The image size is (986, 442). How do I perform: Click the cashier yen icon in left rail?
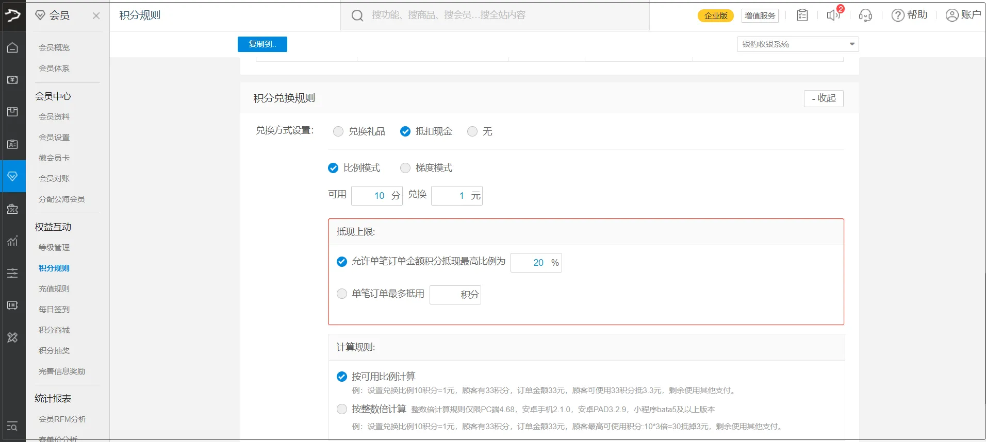[x=12, y=80]
